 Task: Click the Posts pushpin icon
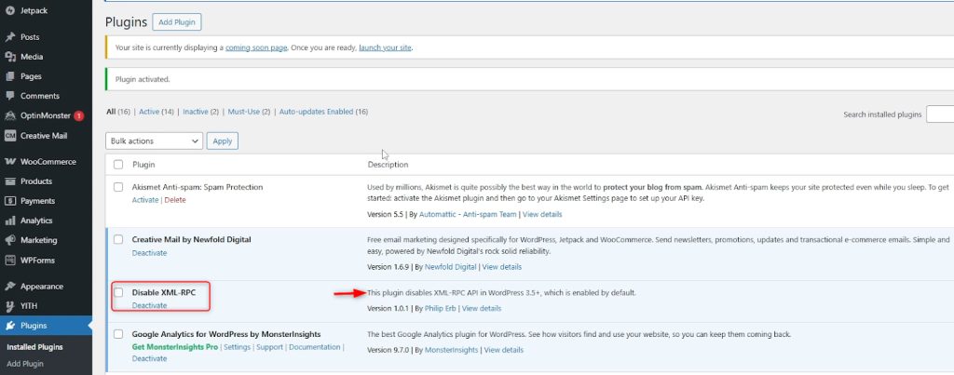9,37
